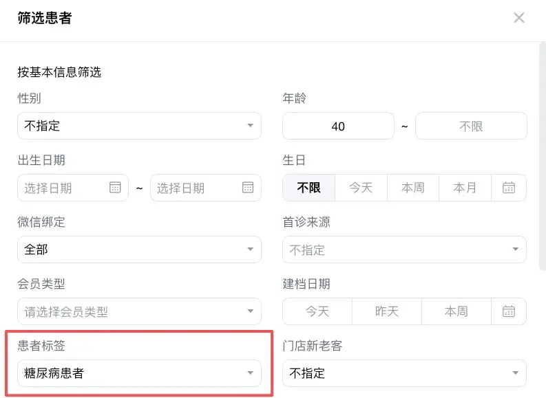
Task: Open the 会员类型 selector
Action: pos(139,311)
